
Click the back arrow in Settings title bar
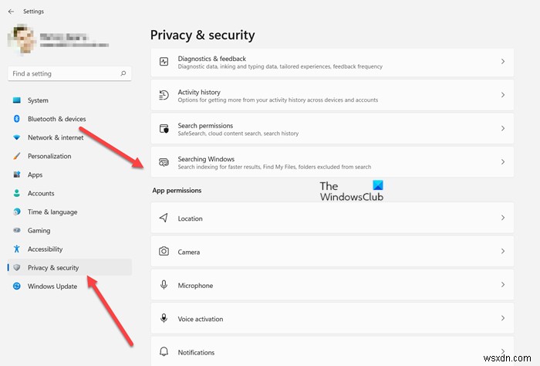point(11,12)
